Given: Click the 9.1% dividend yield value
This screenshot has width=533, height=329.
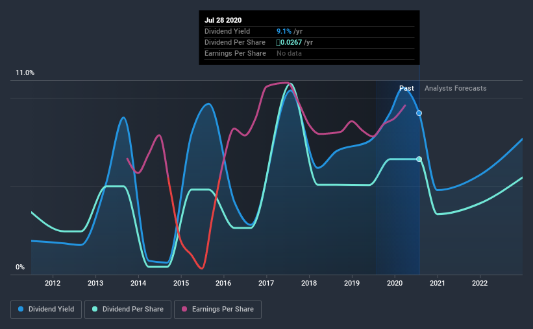Looking at the screenshot, I should pos(284,31).
